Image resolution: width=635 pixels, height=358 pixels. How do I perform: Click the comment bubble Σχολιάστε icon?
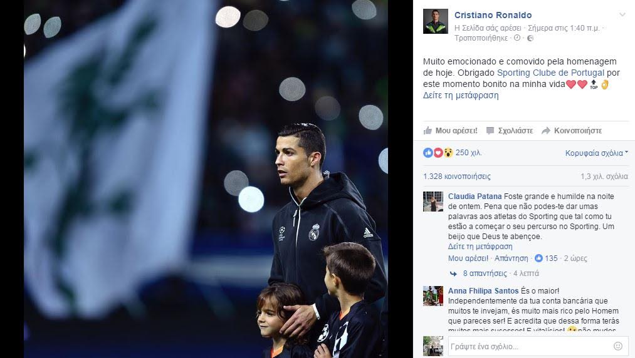490,130
